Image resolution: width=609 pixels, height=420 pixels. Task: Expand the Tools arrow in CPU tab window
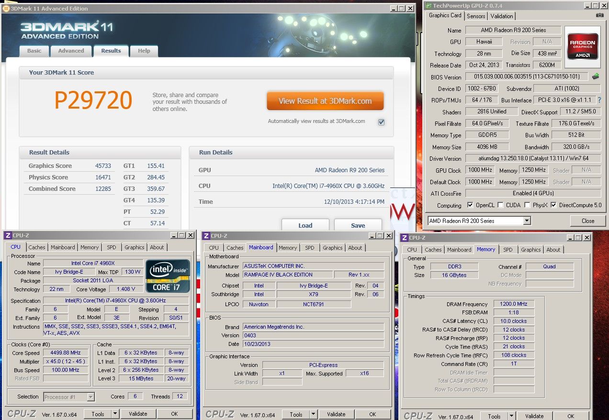[115, 414]
